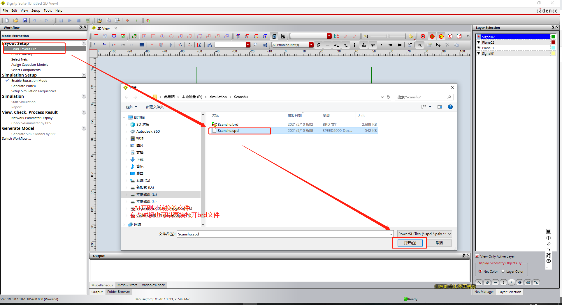Uncheck View Only Active Layer

click(x=477, y=256)
